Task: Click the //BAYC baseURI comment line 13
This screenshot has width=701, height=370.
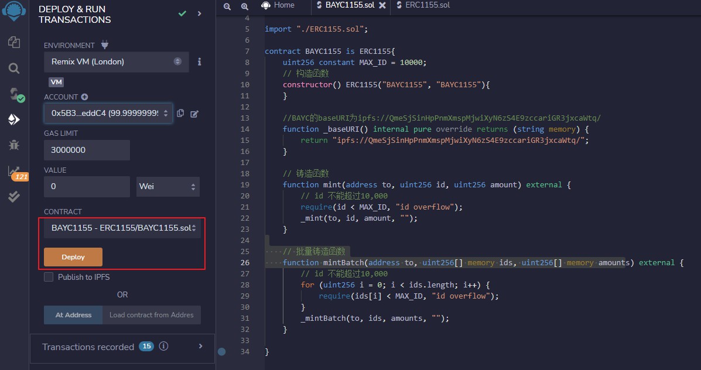Action: (442, 118)
